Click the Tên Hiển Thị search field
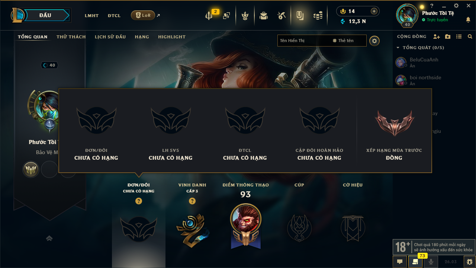 coord(304,41)
